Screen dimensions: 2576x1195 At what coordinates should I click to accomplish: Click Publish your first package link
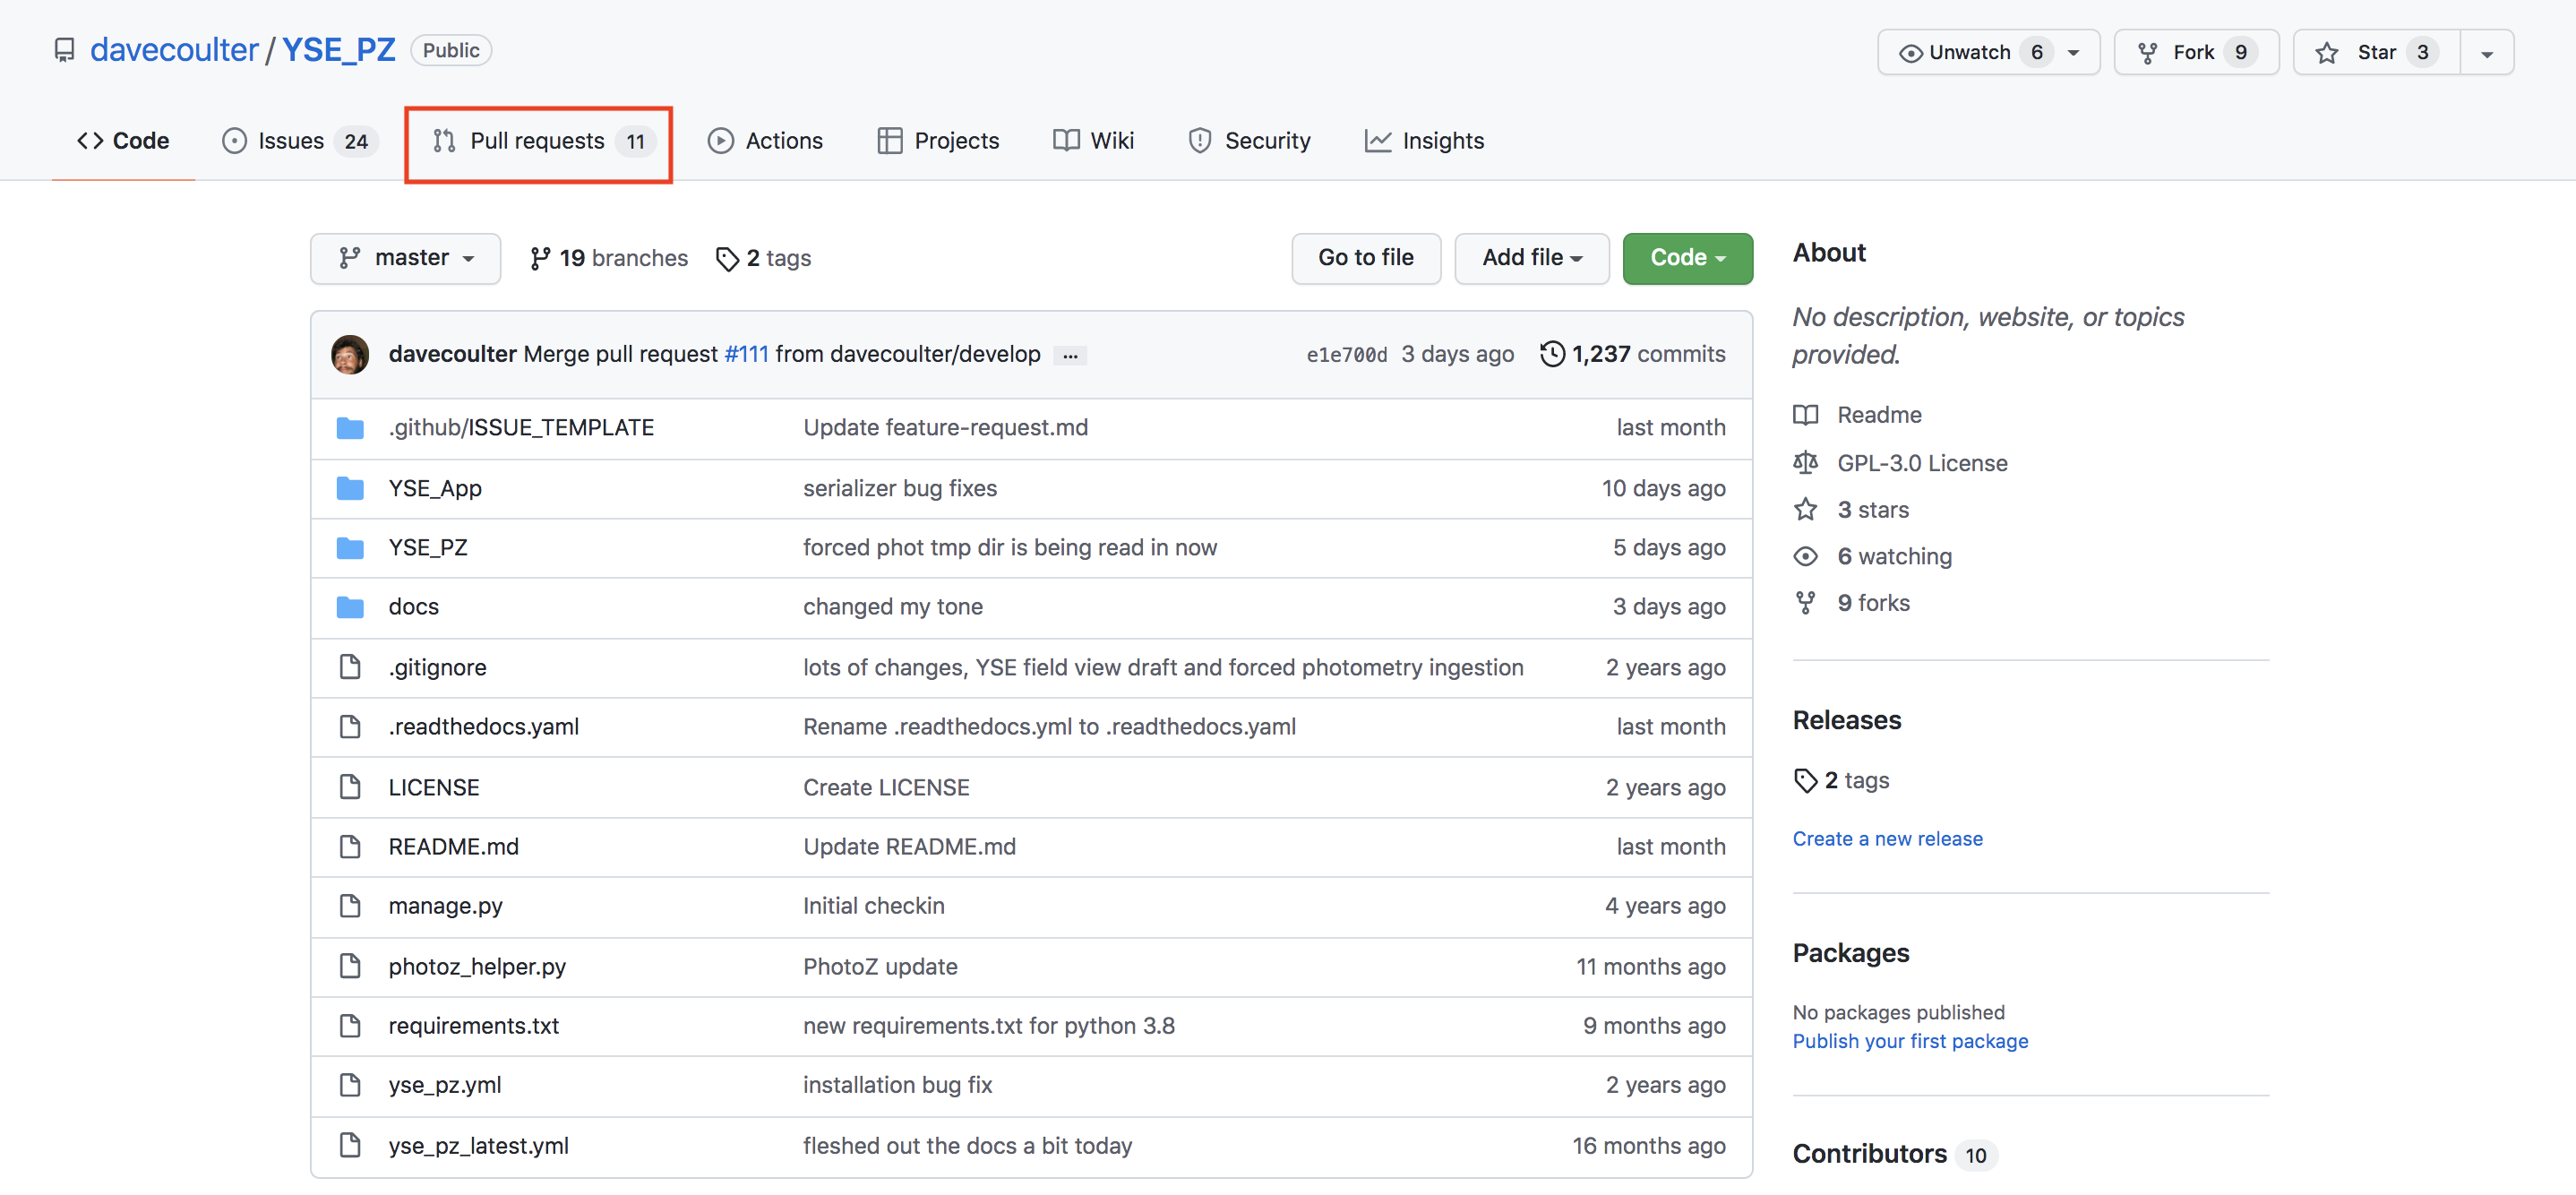coord(1910,1041)
